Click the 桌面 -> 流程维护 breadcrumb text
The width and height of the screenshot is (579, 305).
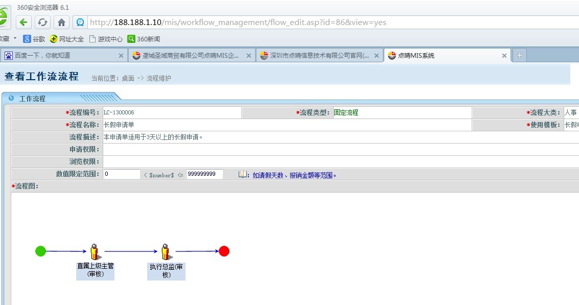146,78
